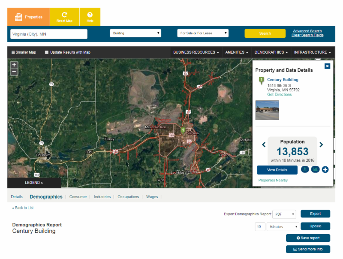Click the Reset Map icon
The width and height of the screenshot is (343, 259).
(x=64, y=15)
